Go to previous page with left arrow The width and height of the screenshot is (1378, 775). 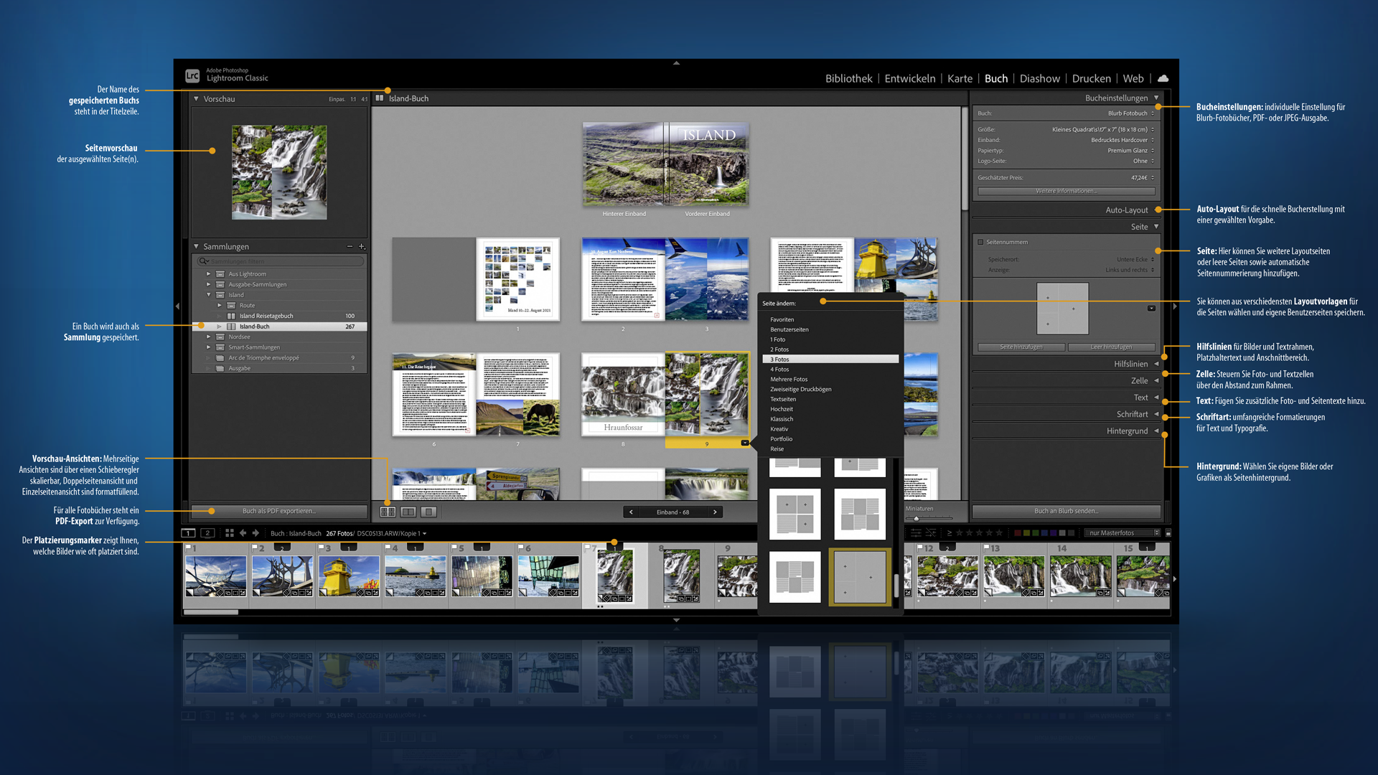(631, 512)
